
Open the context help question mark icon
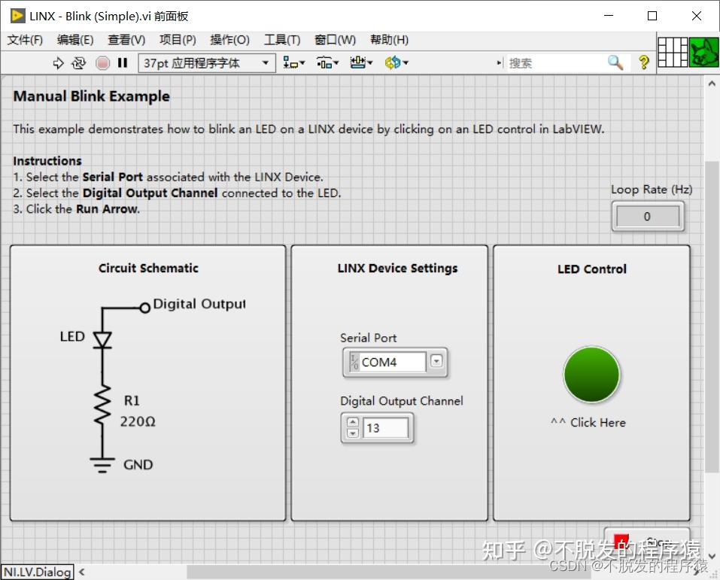643,63
